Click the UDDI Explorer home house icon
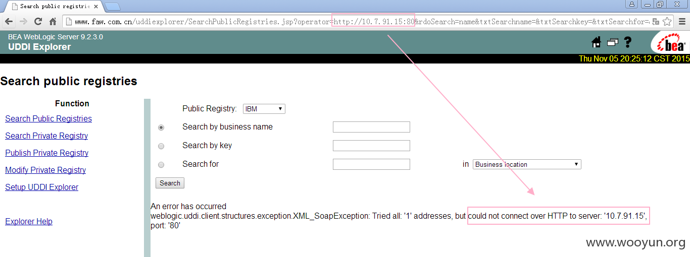This screenshot has width=690, height=257. tap(596, 42)
